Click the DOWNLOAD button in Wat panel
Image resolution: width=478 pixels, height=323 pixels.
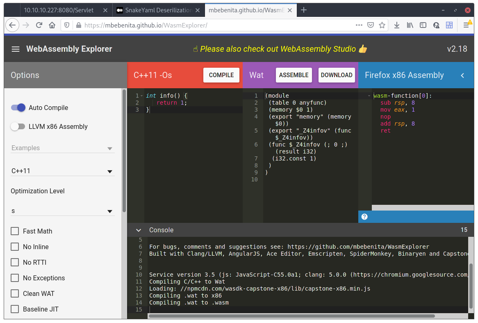[336, 75]
